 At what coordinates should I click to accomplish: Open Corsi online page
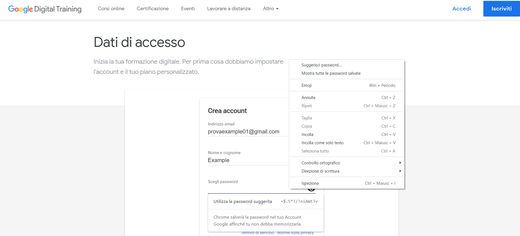(x=111, y=9)
